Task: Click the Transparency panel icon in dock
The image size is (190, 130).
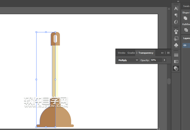Action: pyautogui.click(x=176, y=68)
